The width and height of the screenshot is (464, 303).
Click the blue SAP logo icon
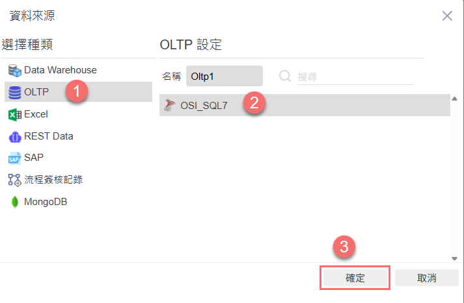pos(14,158)
